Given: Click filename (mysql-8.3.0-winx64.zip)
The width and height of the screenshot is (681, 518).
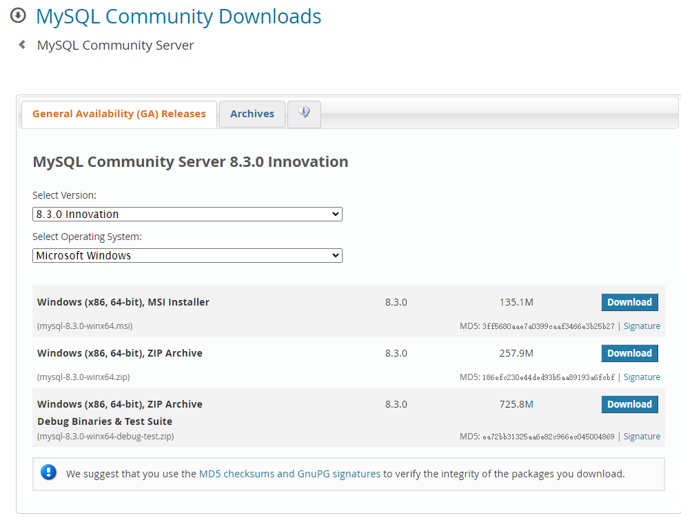Looking at the screenshot, I should click(83, 377).
